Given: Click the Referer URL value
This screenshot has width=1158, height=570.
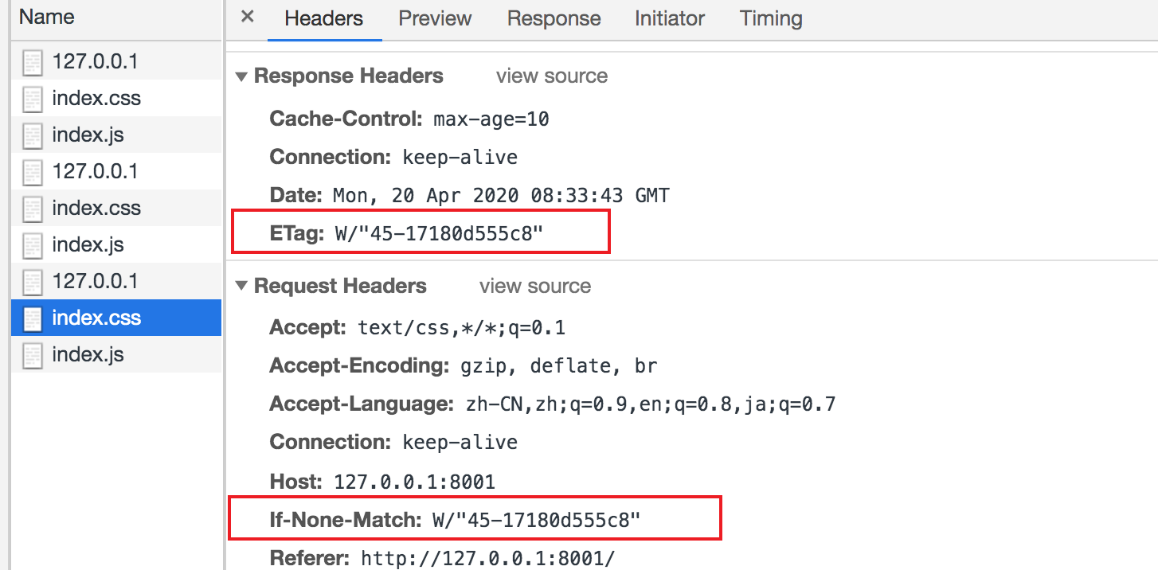Looking at the screenshot, I should click(487, 557).
